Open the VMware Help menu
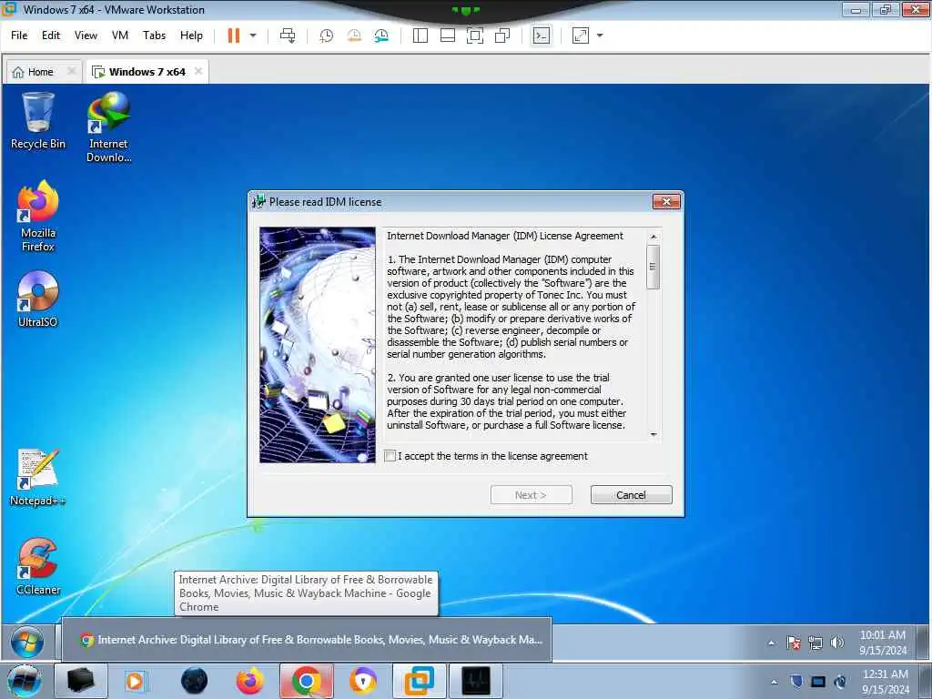Screen dimensions: 932x699 coord(191,35)
